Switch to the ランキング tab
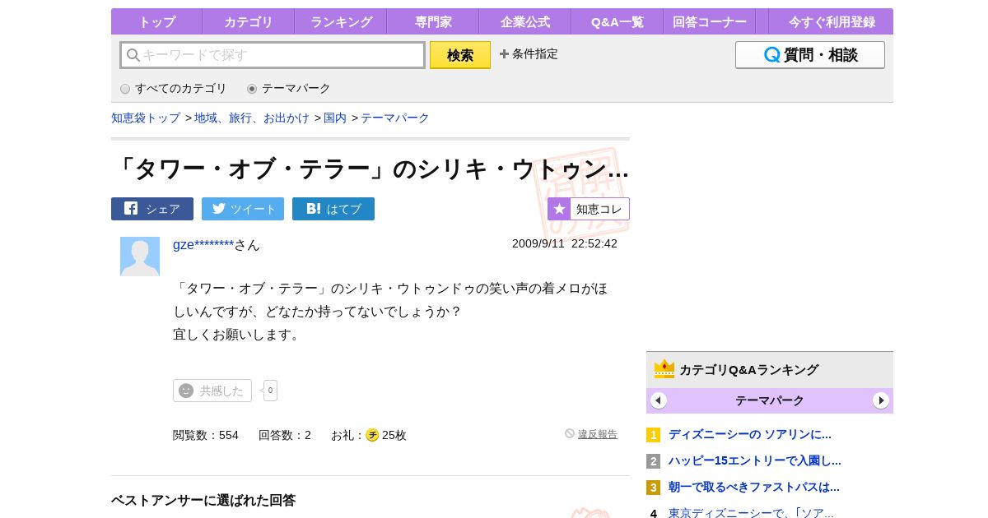 [341, 22]
